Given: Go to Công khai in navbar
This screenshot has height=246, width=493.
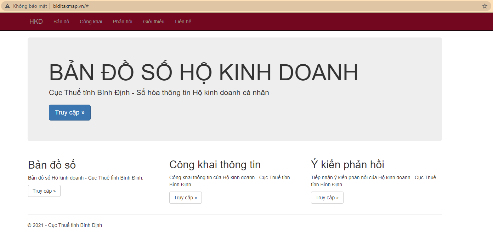Looking at the screenshot, I should pos(91,22).
